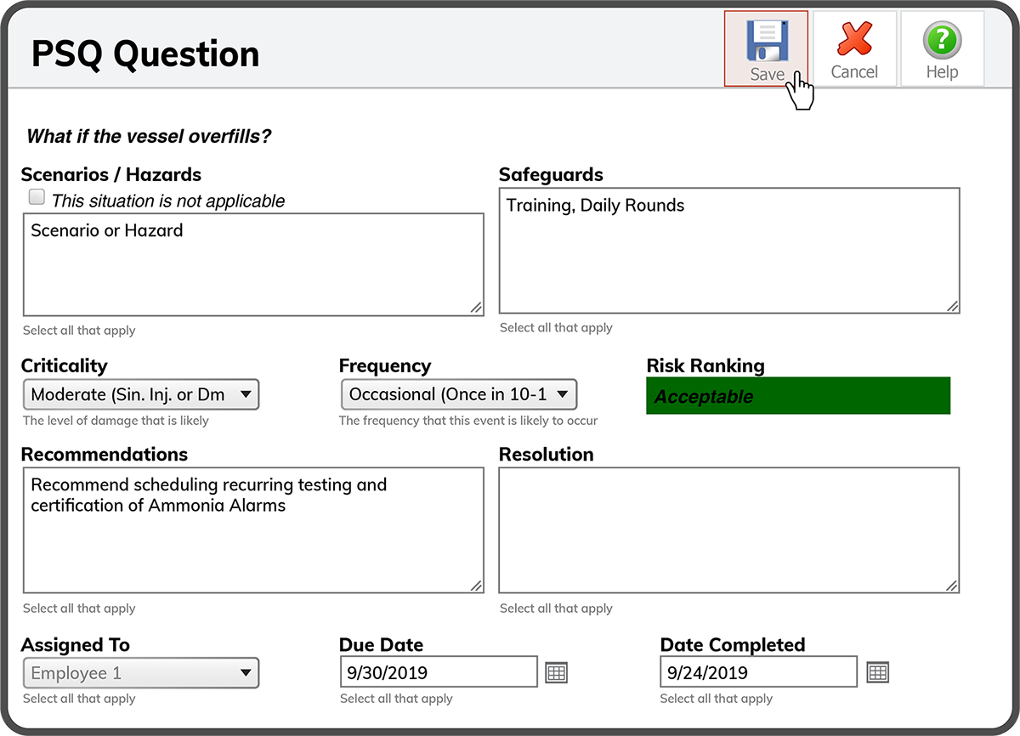This screenshot has width=1020, height=736.
Task: Click the green Acceptable risk ranking bar
Action: click(797, 396)
